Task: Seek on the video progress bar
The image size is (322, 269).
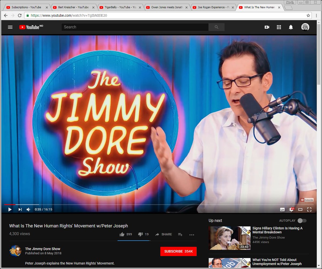Action: pos(159,205)
